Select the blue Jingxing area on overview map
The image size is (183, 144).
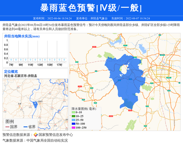[x=35, y=105]
